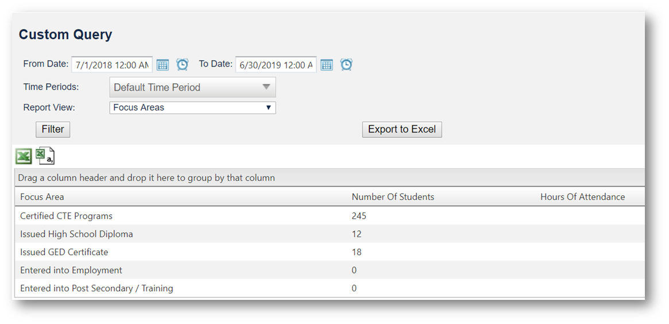The height and width of the screenshot is (324, 669).
Task: Open the To Date time picker clock
Action: [x=346, y=64]
